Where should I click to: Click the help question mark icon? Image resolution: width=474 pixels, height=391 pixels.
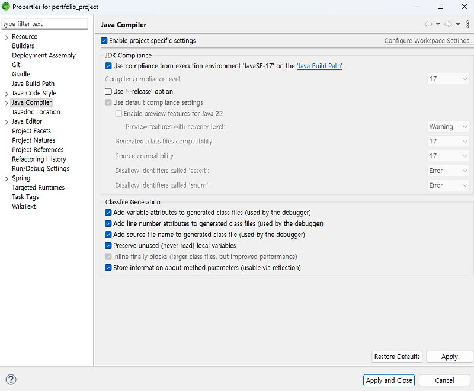(x=11, y=380)
